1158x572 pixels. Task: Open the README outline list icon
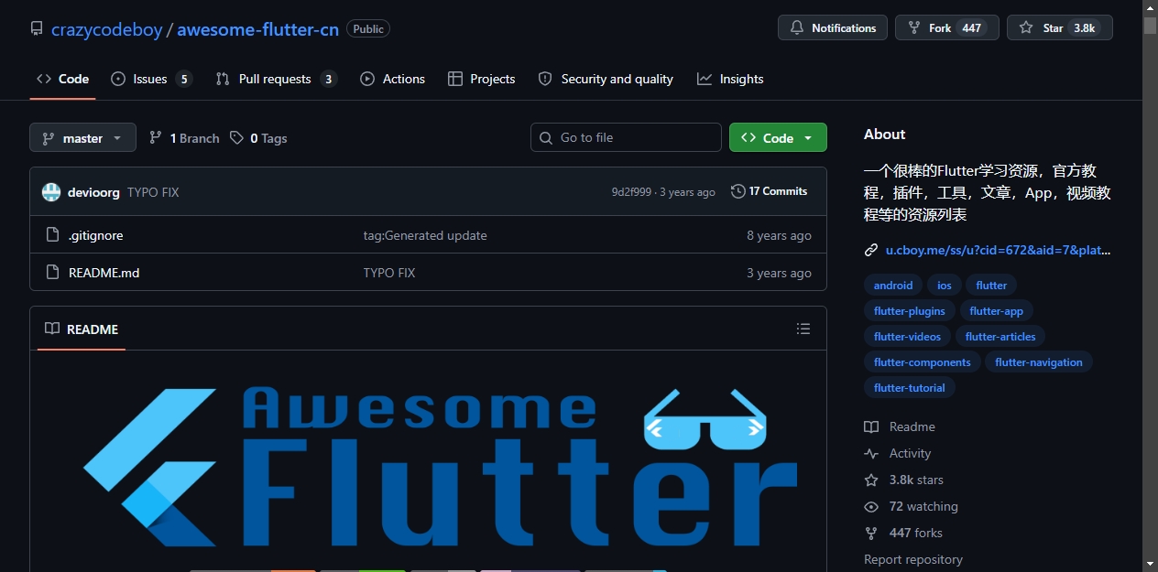(803, 329)
